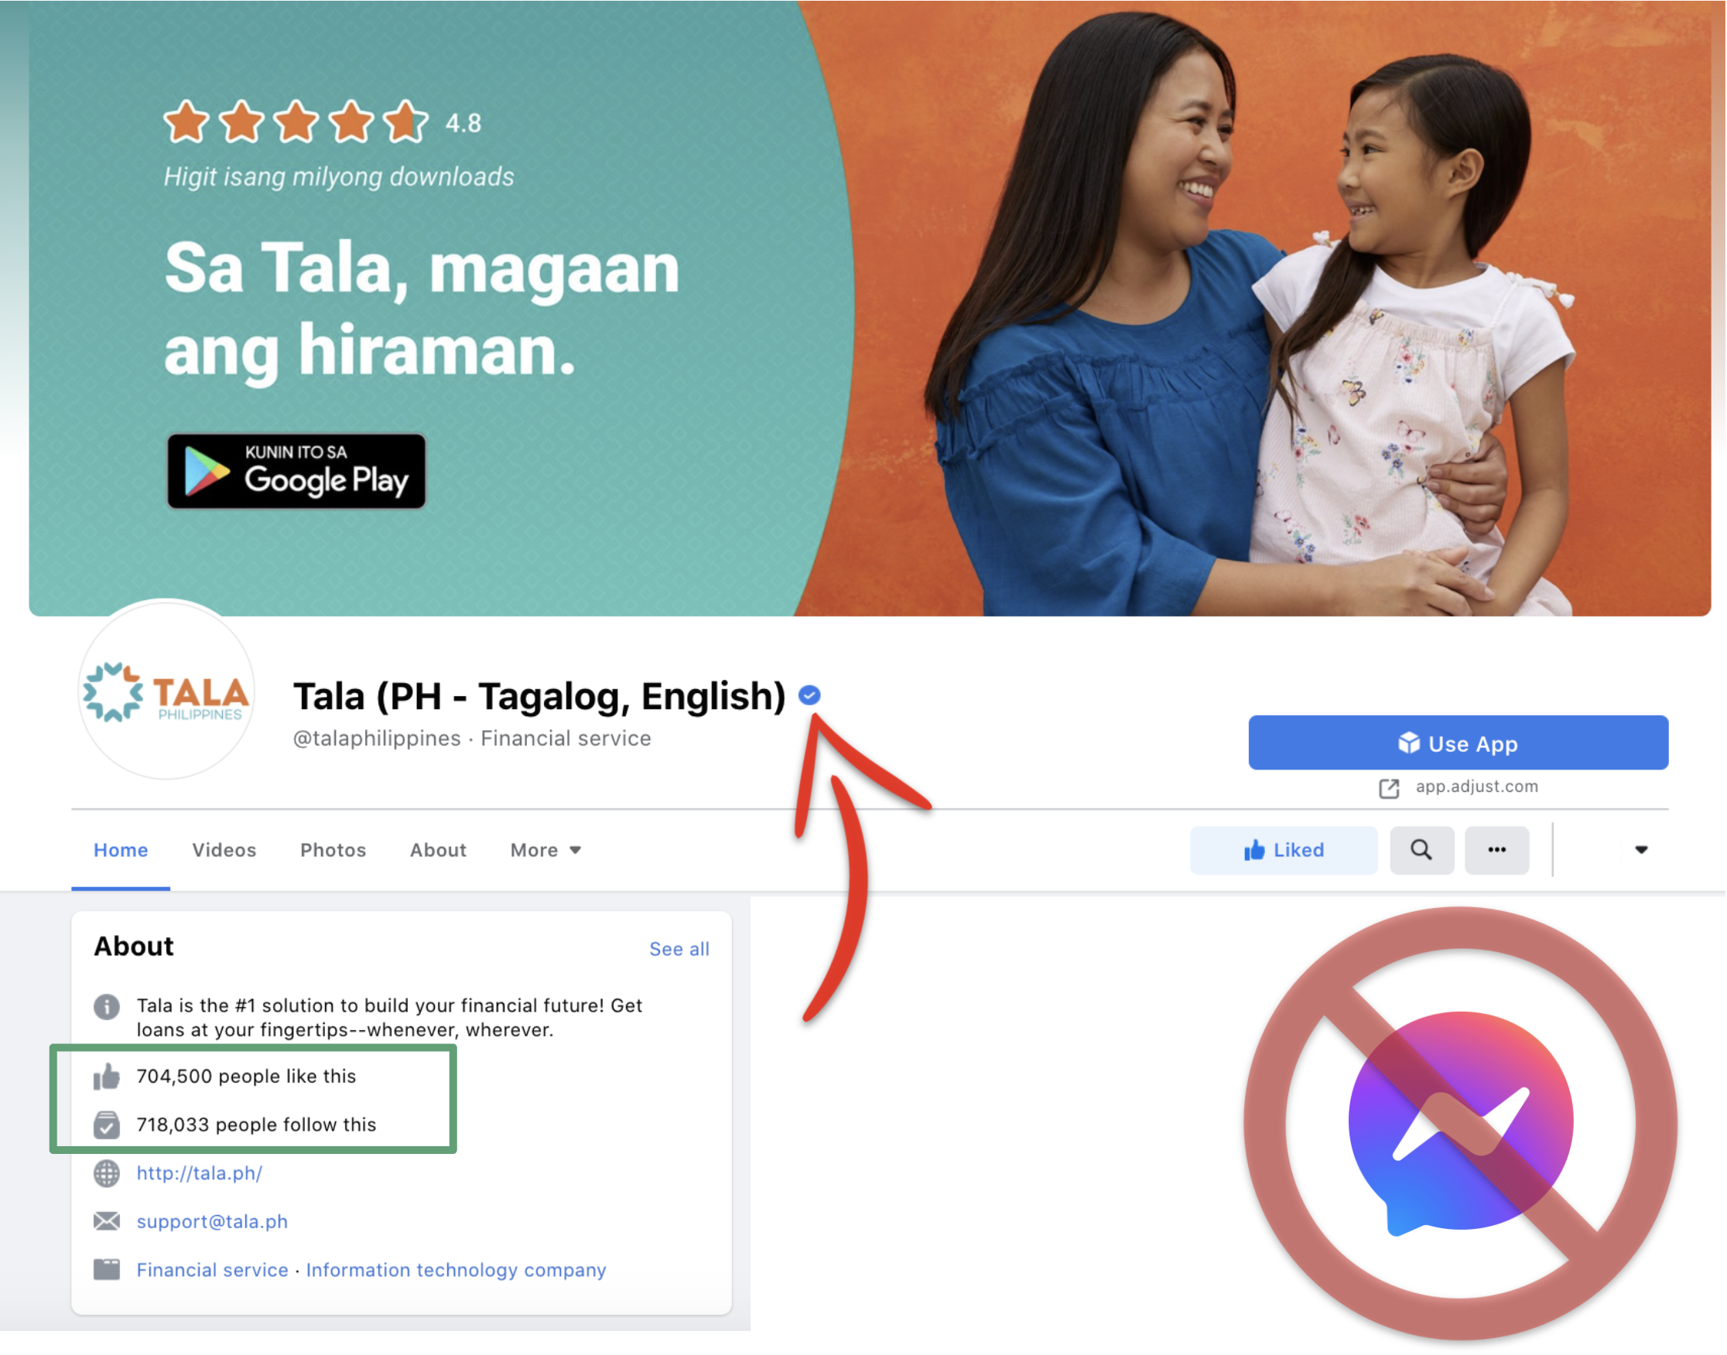Open the three-dots more options button
Viewport: 1727px width, 1355px height.
tap(1498, 851)
